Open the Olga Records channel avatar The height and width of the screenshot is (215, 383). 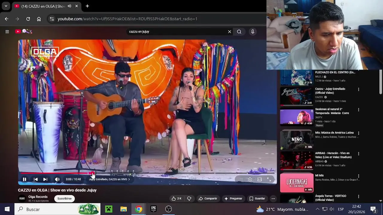[x=22, y=199]
